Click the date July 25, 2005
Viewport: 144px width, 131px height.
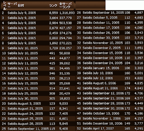click(28, 93)
